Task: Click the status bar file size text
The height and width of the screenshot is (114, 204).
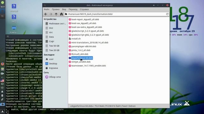Action: (103, 106)
